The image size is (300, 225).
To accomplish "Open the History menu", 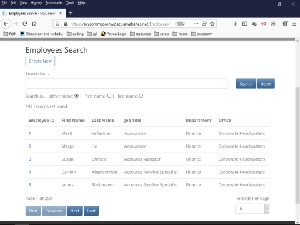I will pyautogui.click(x=36, y=3).
